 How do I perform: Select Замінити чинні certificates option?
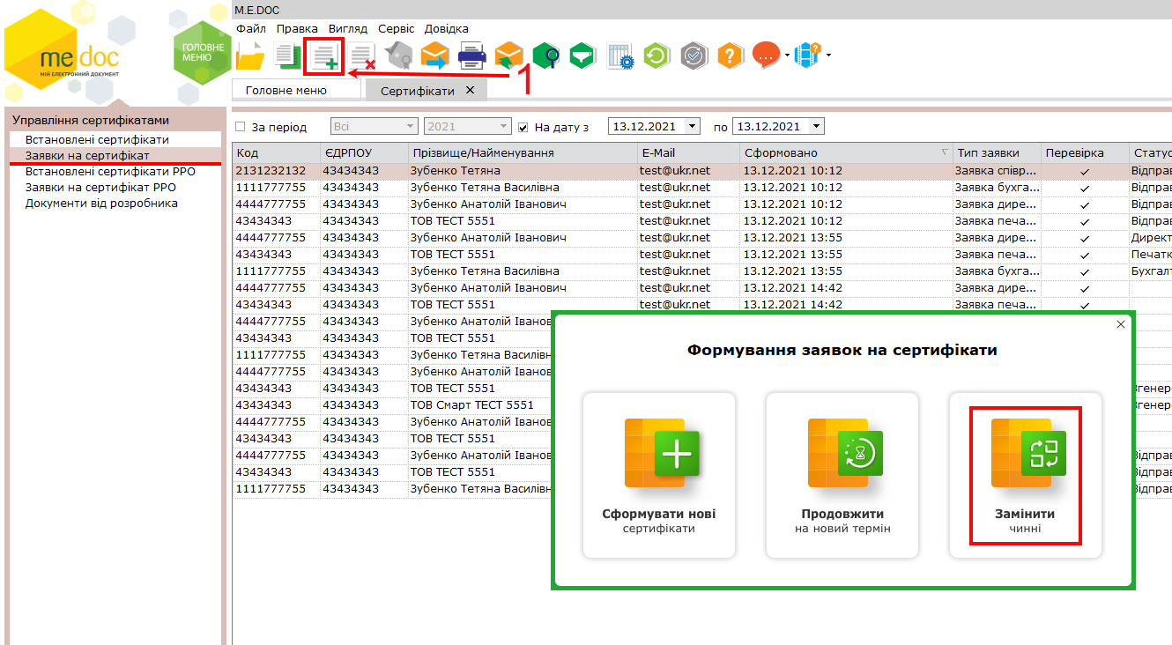[1026, 475]
